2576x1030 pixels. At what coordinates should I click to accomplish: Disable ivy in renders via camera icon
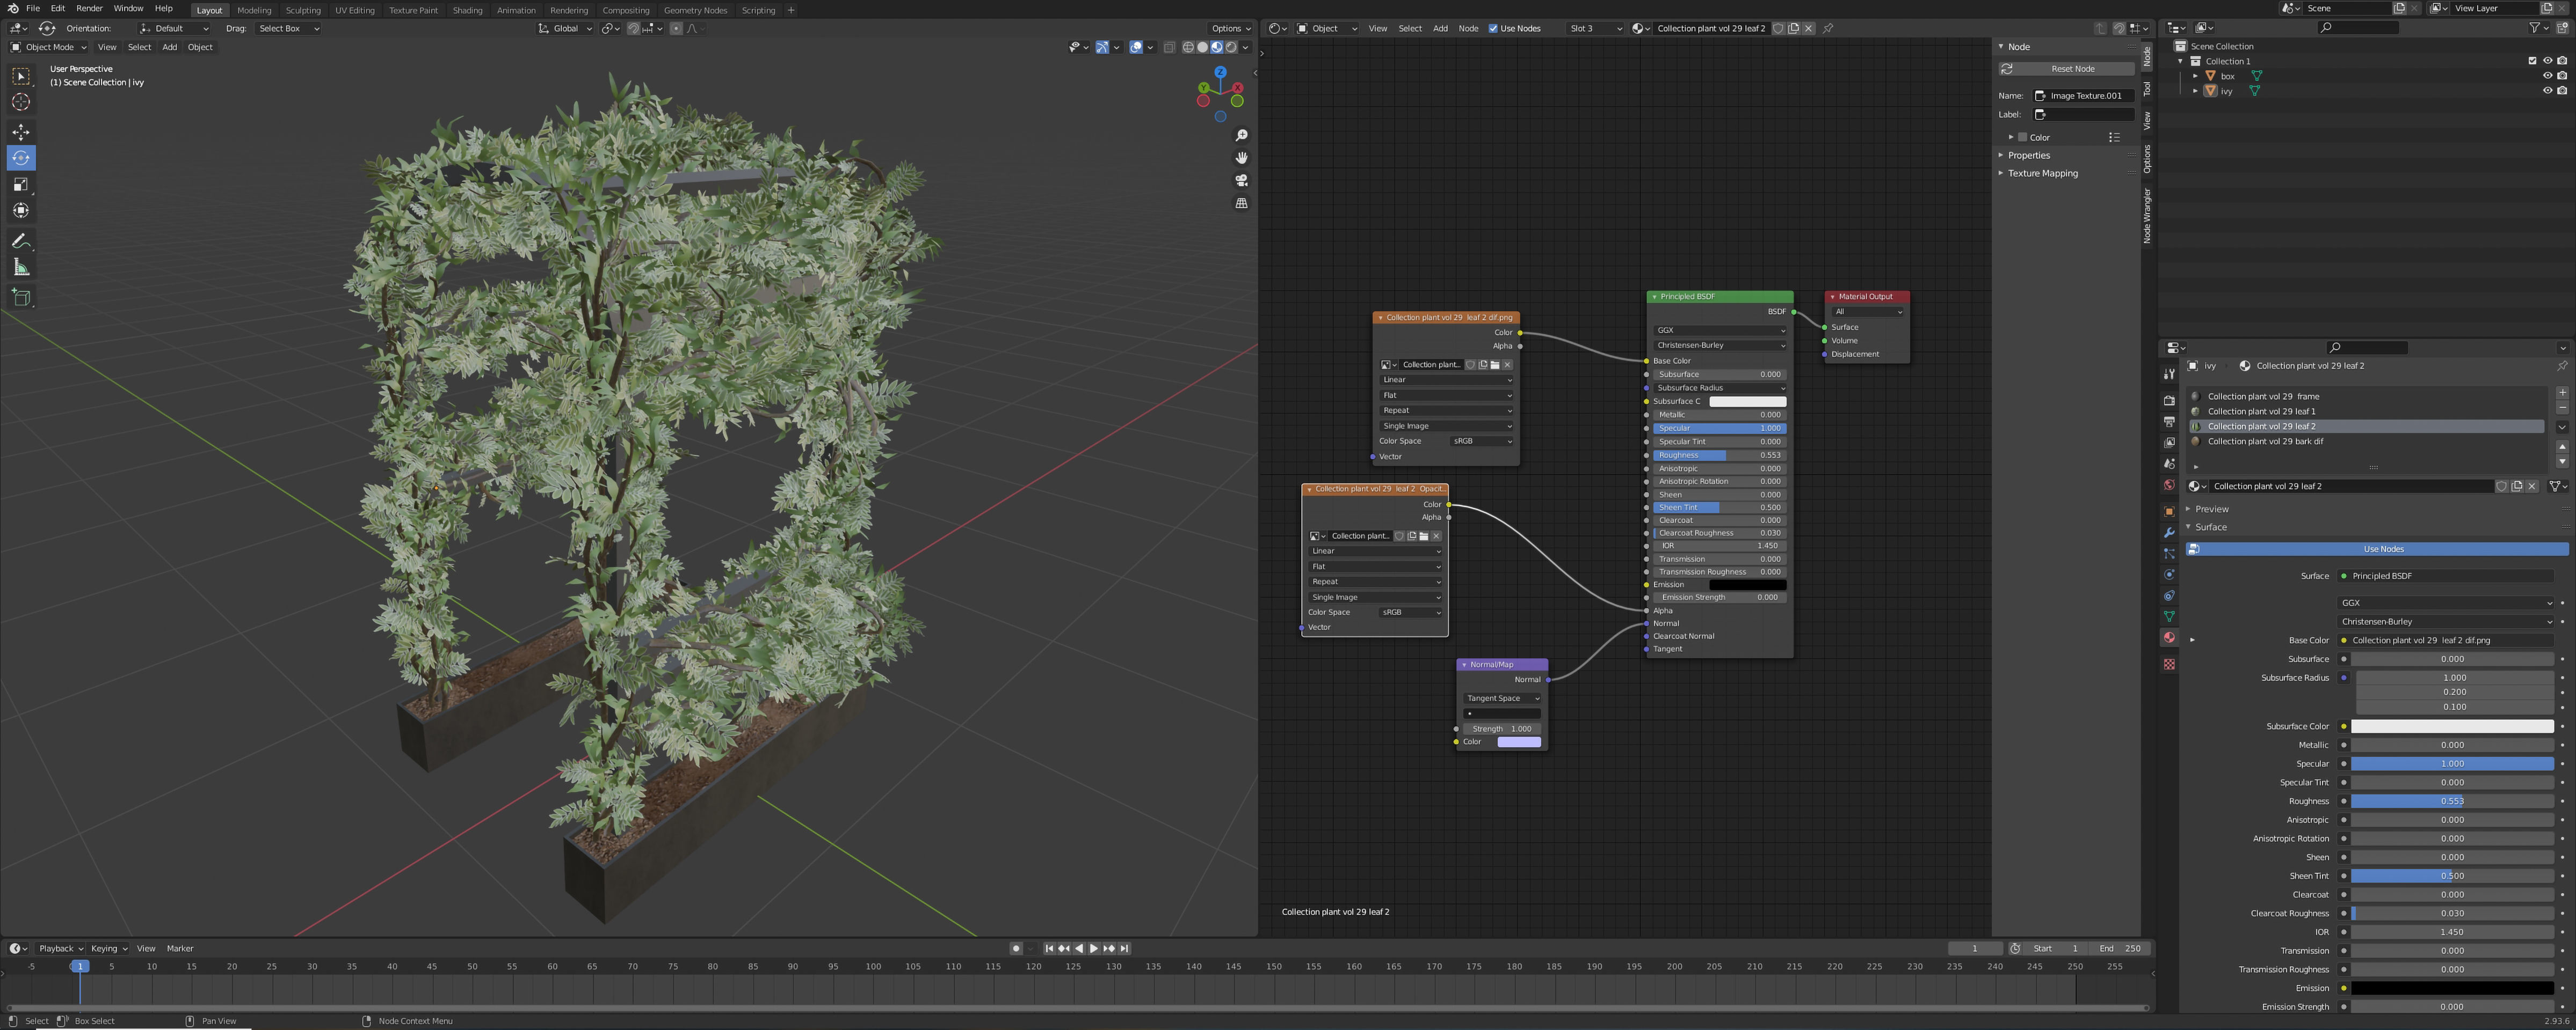tap(2562, 91)
